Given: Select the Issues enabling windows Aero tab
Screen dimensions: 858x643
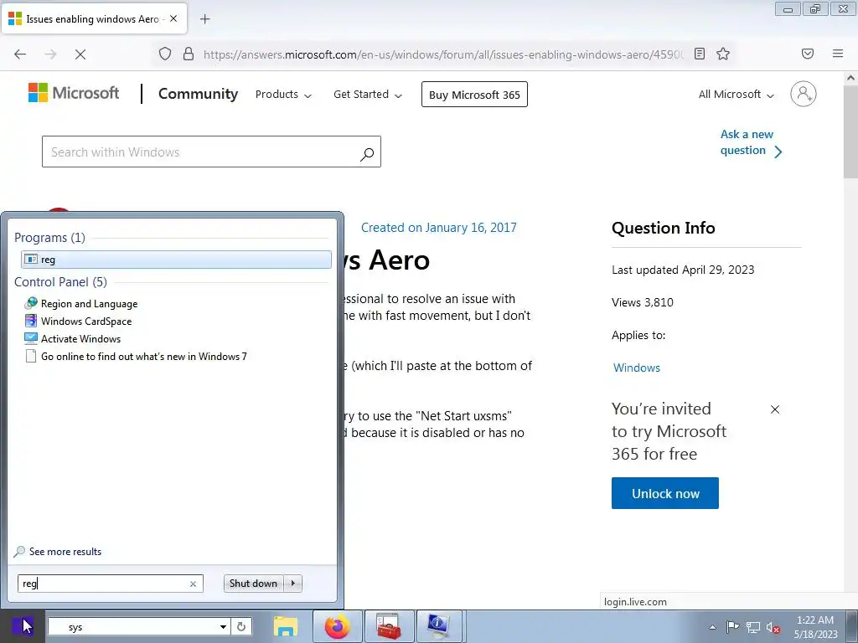Looking at the screenshot, I should click(x=94, y=18).
